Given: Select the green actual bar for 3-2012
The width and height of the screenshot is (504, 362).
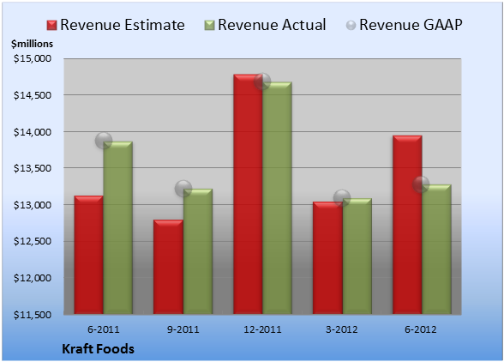Looking at the screenshot, I should pos(357,256).
